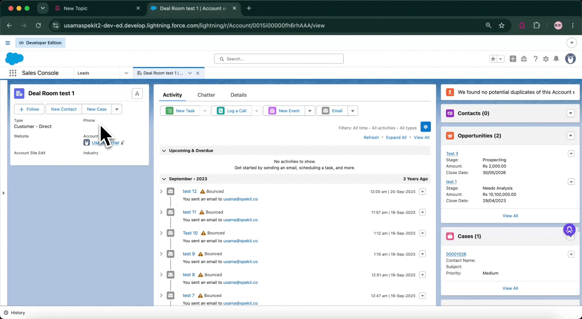This screenshot has height=319, width=582.
Task: Open the Setup gear icon
Action: (x=546, y=59)
